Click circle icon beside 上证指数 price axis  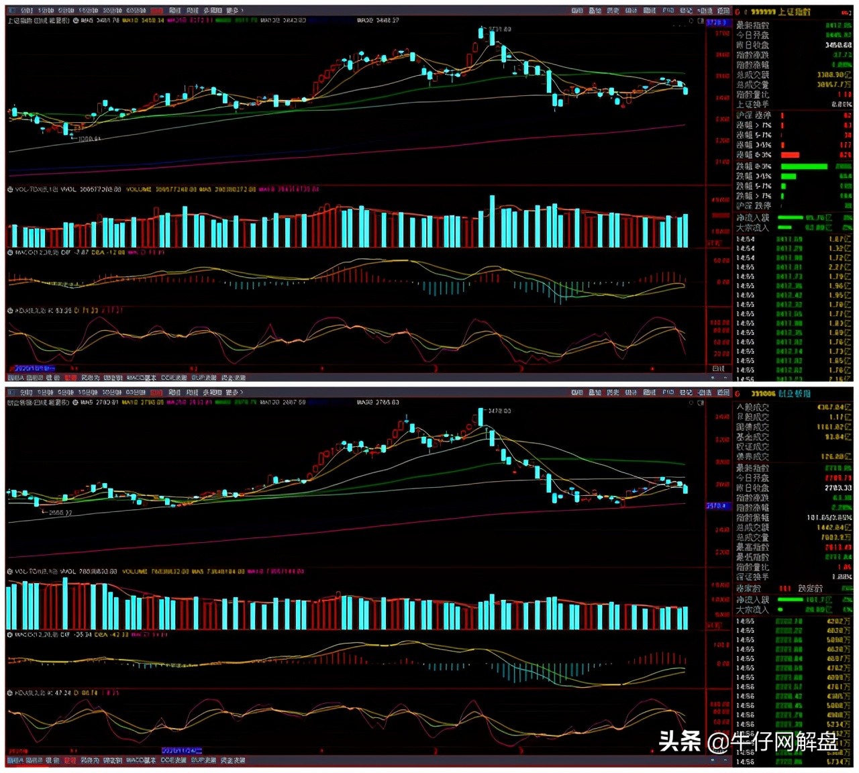click(691, 21)
